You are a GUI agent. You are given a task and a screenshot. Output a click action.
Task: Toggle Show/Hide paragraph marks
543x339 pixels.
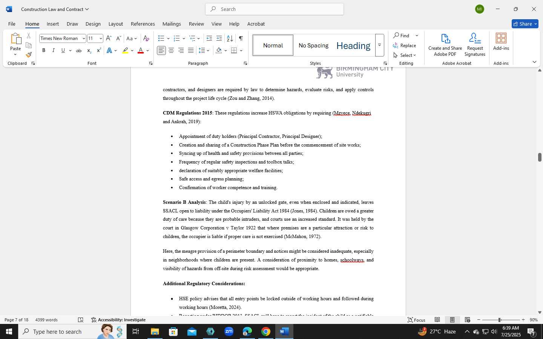click(x=241, y=38)
